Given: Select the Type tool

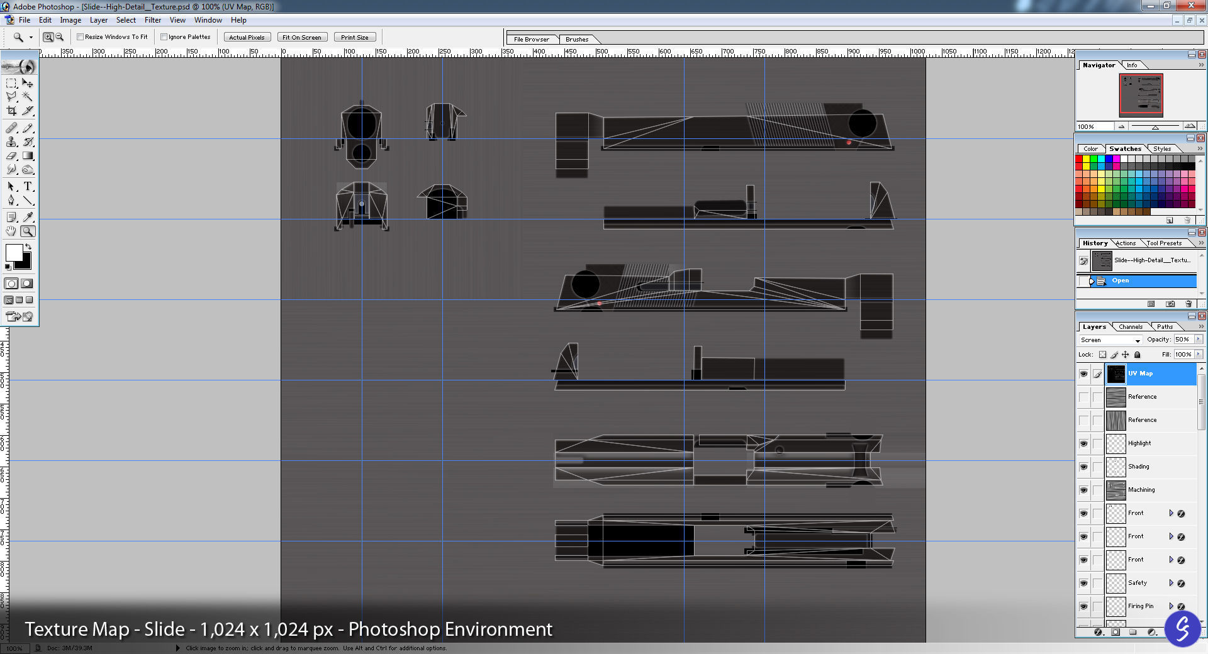Looking at the screenshot, I should [x=28, y=187].
